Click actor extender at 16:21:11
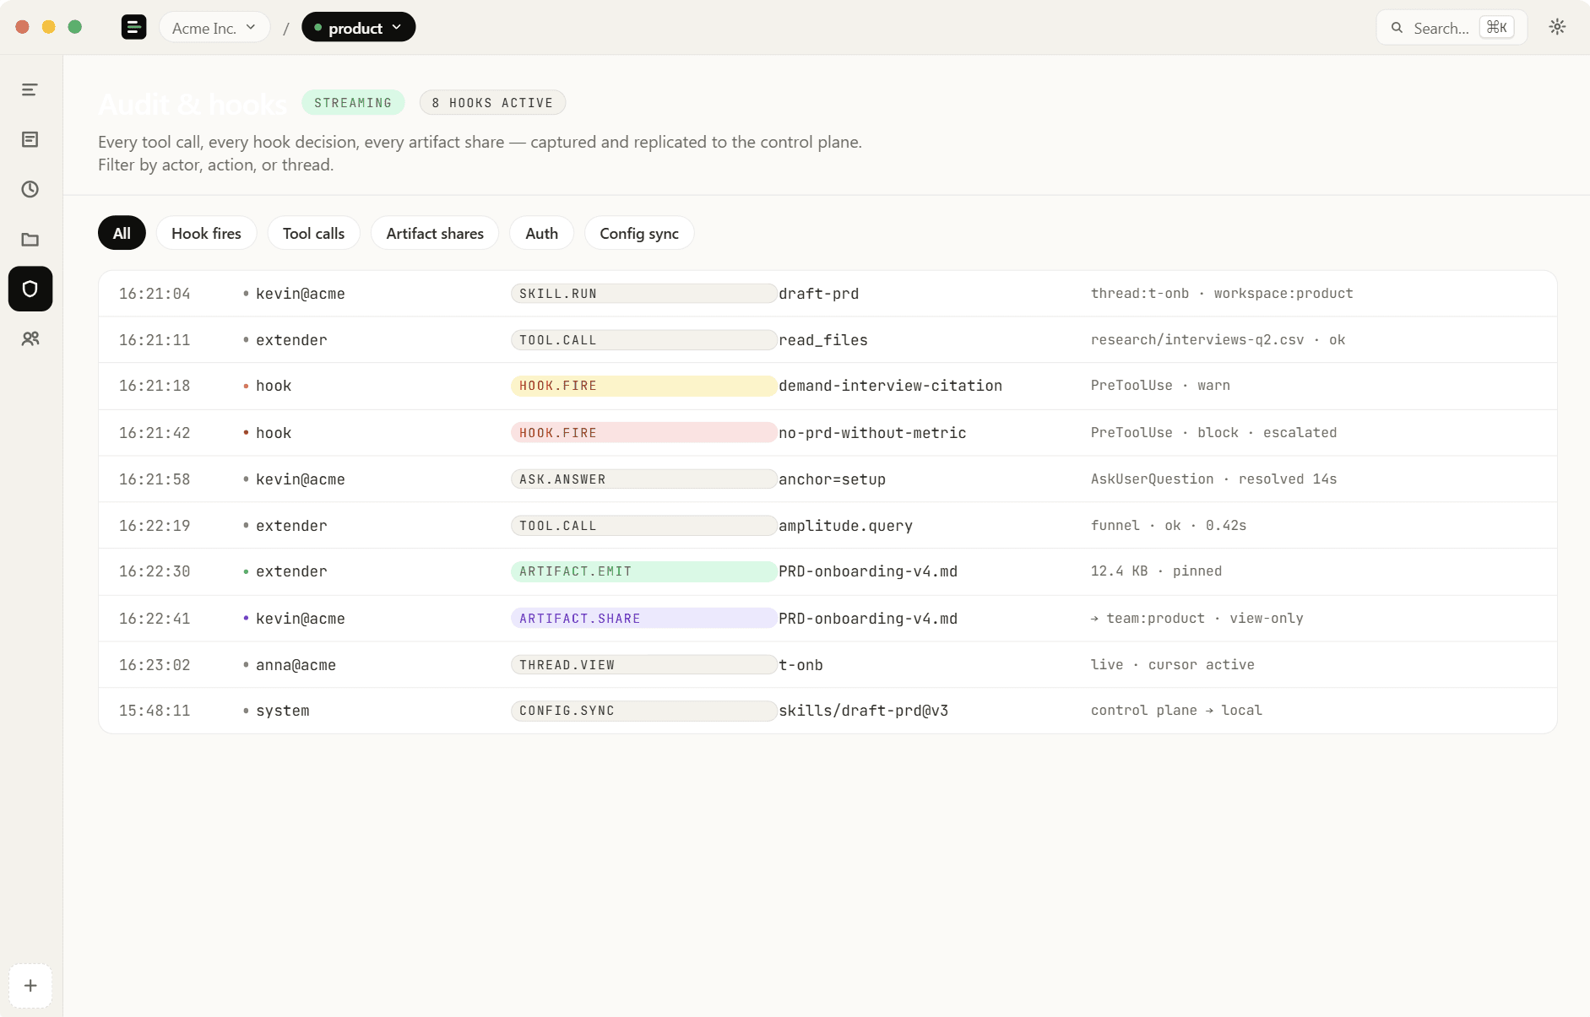1590x1017 pixels. click(x=291, y=340)
